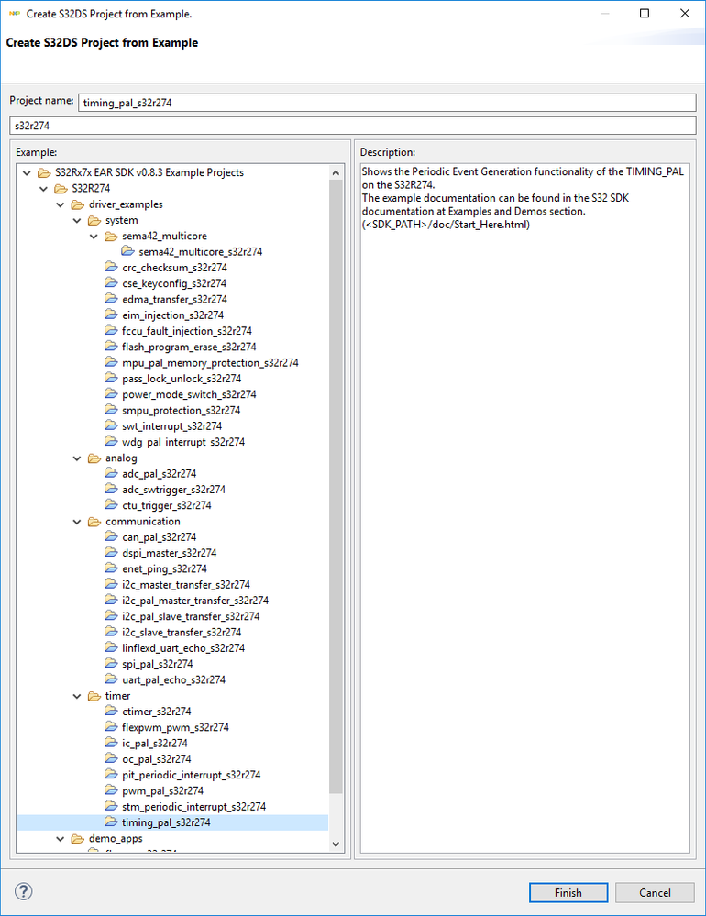Collapse the system folder
Image resolution: width=706 pixels, height=916 pixels.
[x=77, y=220]
